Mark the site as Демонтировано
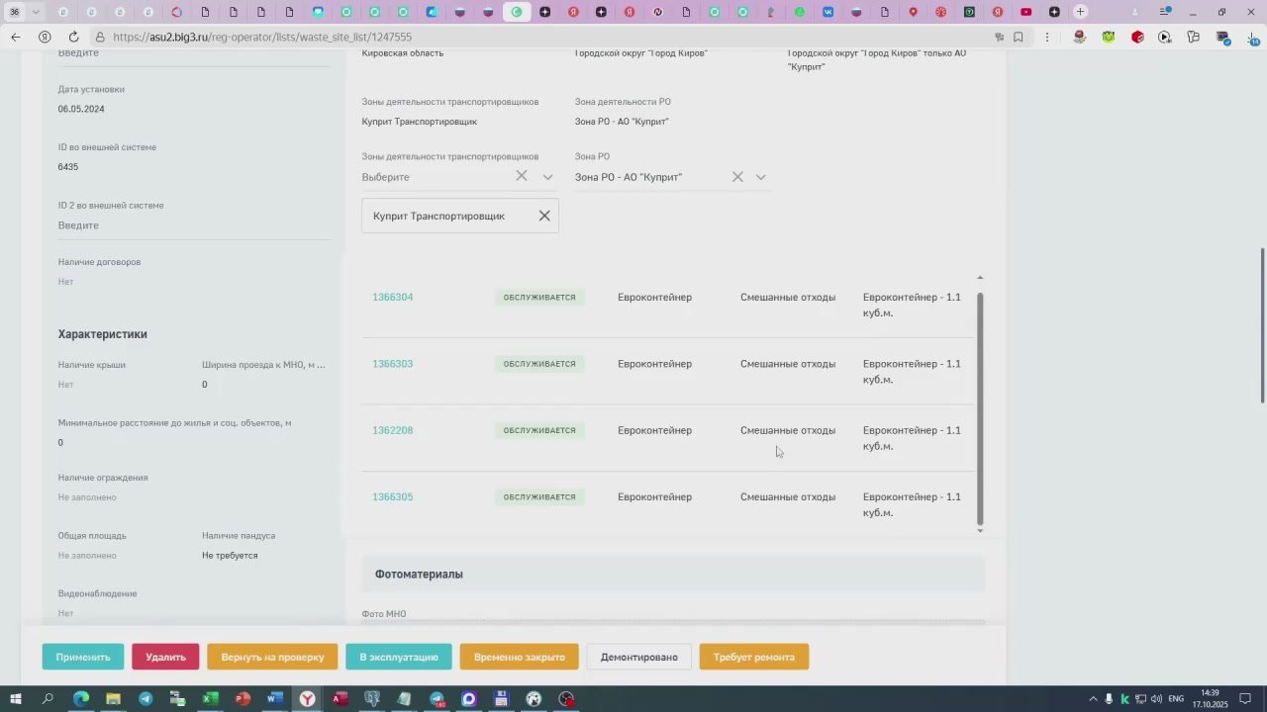The width and height of the screenshot is (1267, 712). (x=638, y=657)
